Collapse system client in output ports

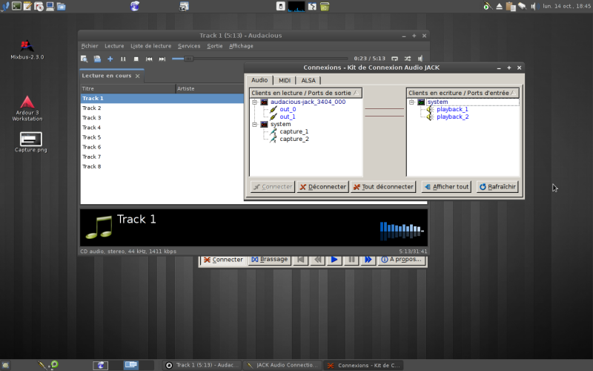(x=254, y=124)
